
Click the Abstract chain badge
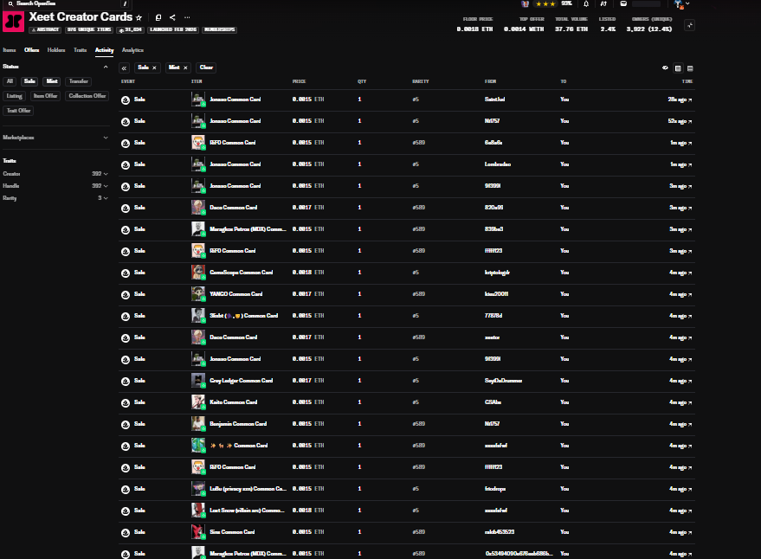(45, 29)
